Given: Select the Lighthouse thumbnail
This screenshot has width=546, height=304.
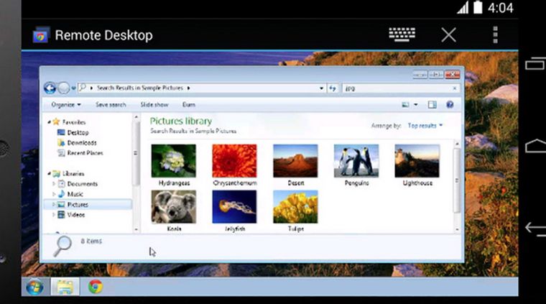Looking at the screenshot, I should pyautogui.click(x=417, y=161).
